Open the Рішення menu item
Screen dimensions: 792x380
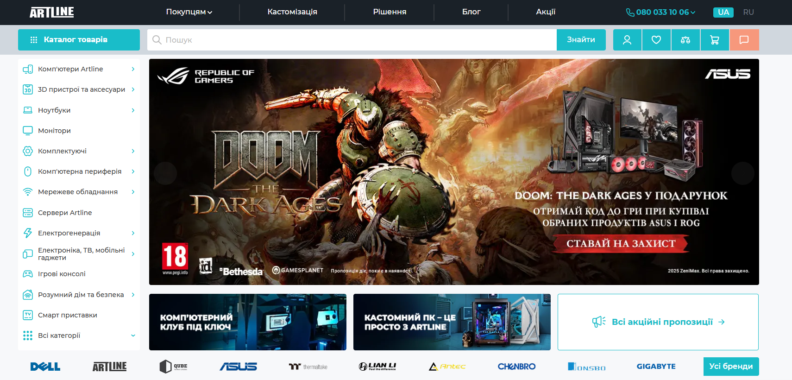pyautogui.click(x=390, y=12)
